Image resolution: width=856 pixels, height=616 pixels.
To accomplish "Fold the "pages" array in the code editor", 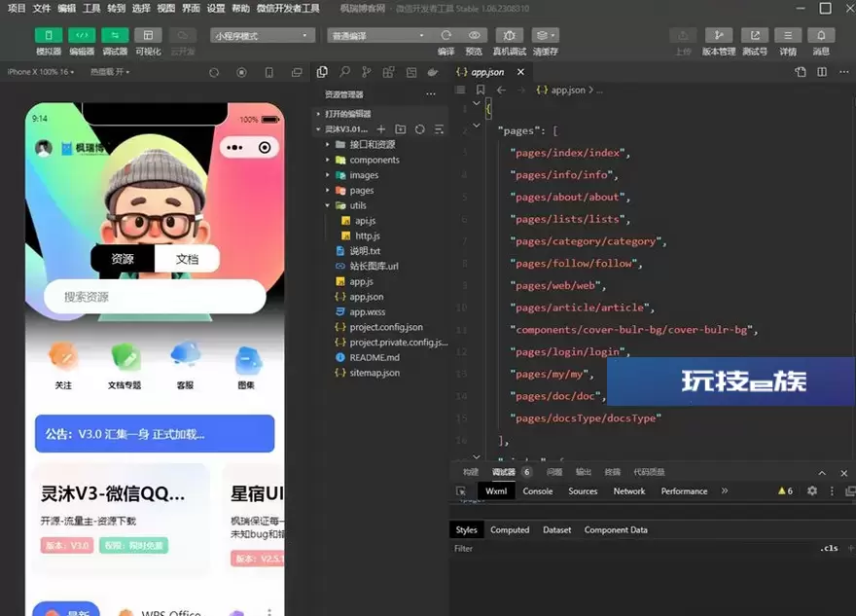I will tap(477, 126).
